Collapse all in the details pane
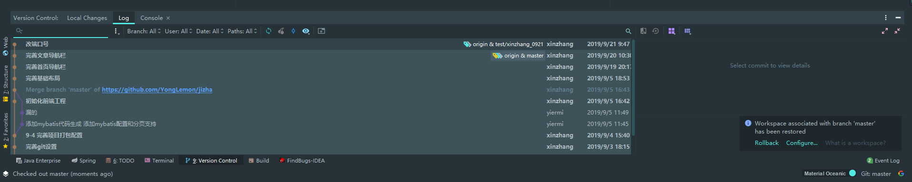 click(897, 31)
